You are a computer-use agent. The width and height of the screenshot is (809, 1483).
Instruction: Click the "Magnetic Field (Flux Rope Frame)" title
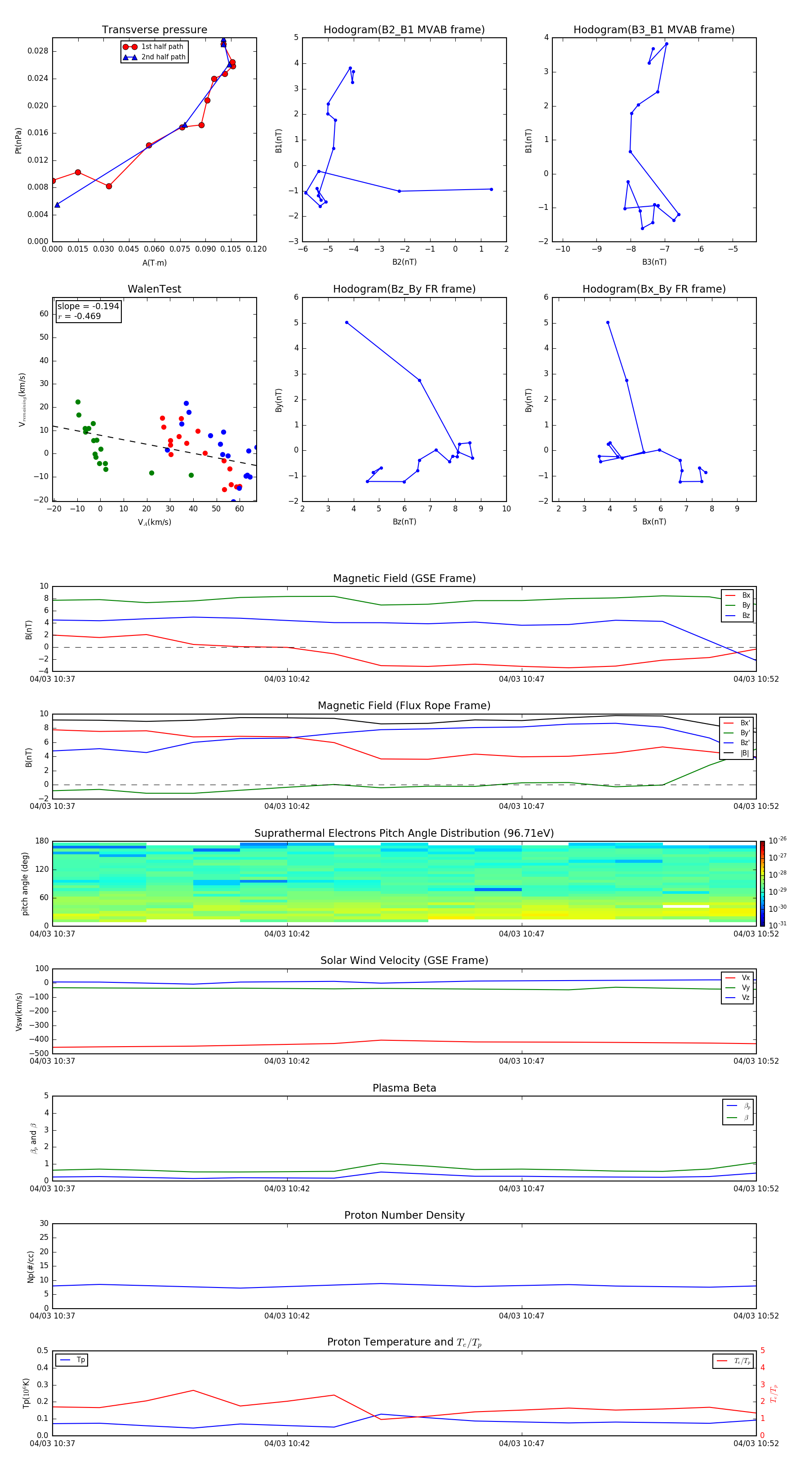pos(404,706)
